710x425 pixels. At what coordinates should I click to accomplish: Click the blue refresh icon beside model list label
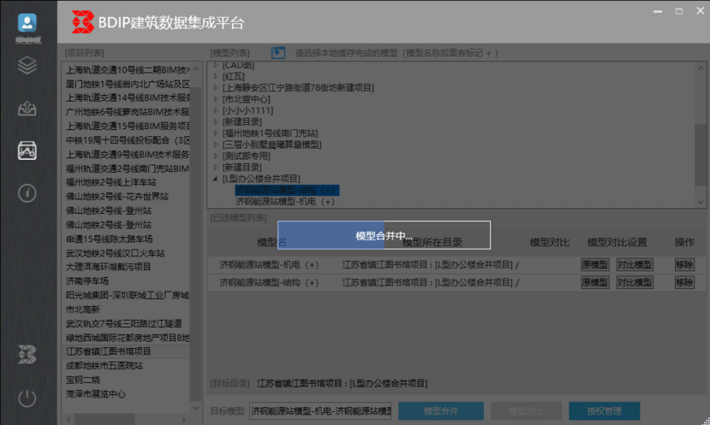(278, 53)
